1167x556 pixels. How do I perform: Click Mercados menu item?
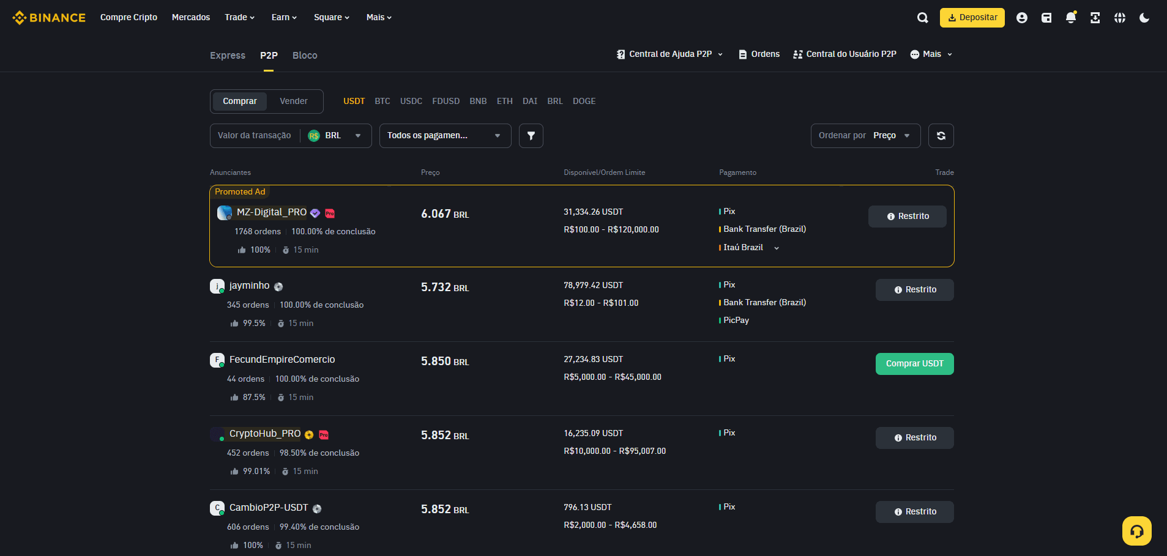tap(191, 18)
